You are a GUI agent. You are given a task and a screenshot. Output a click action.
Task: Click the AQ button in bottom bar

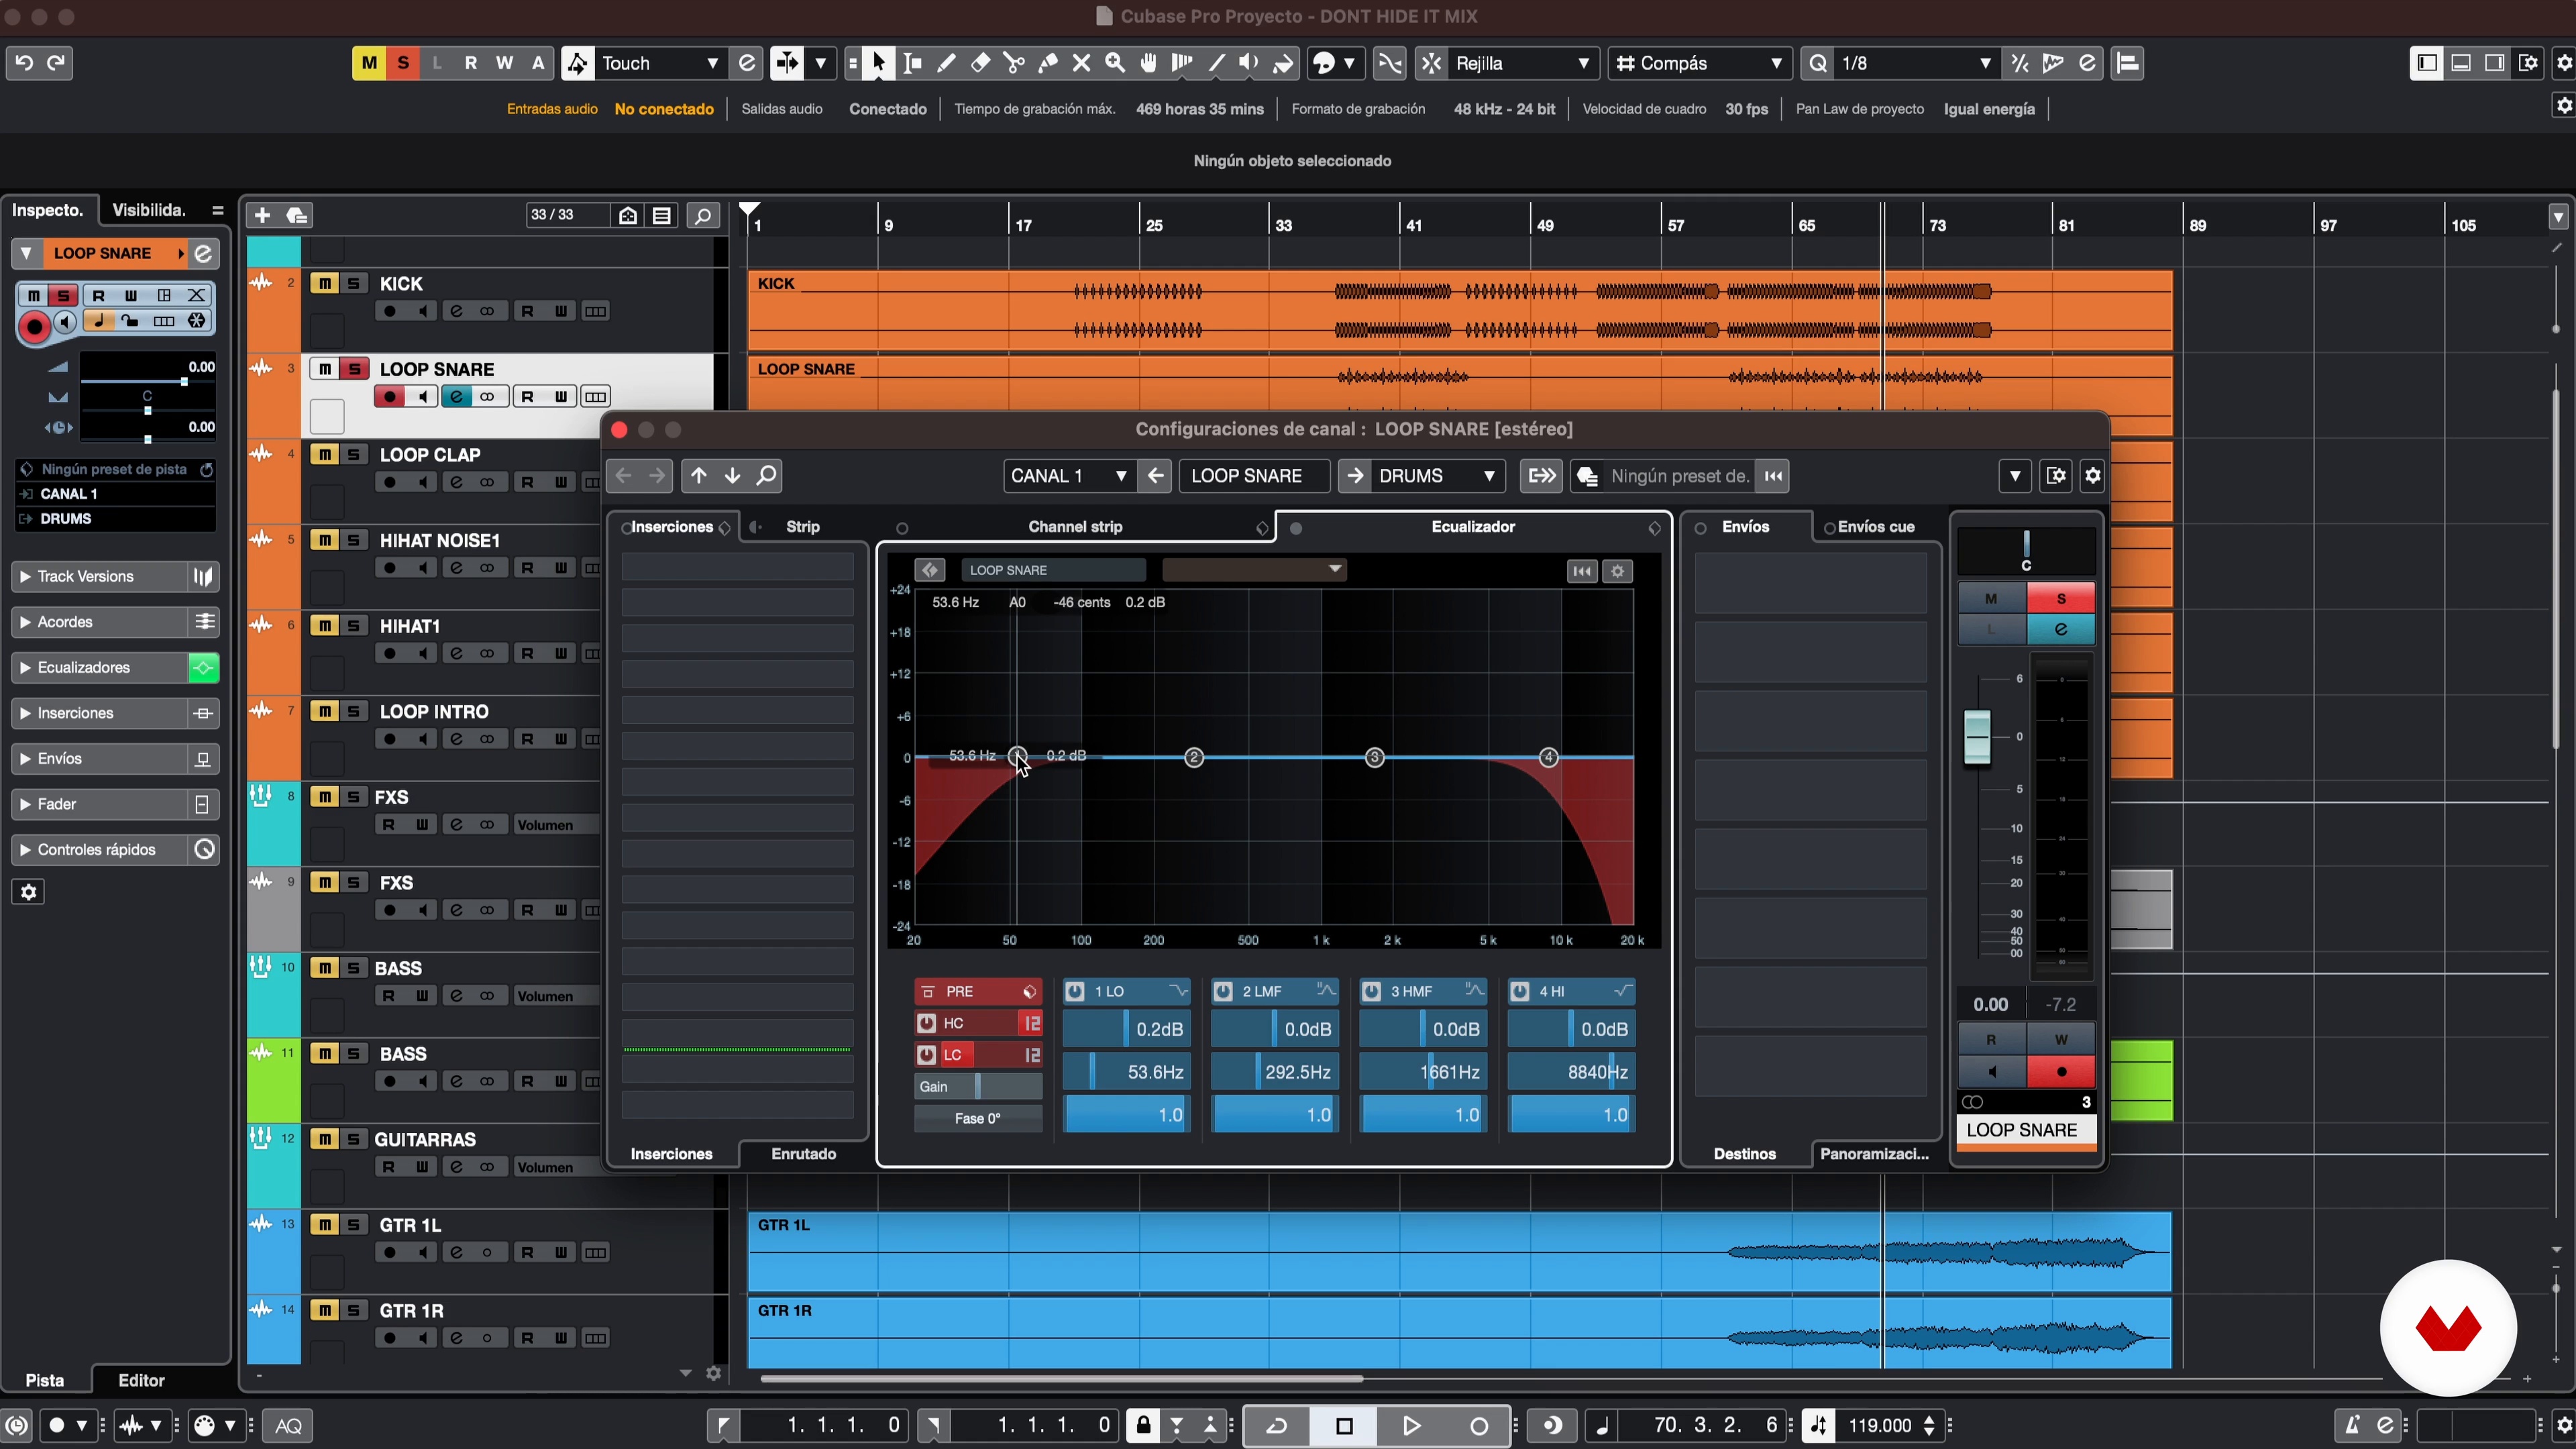pos(288,1425)
